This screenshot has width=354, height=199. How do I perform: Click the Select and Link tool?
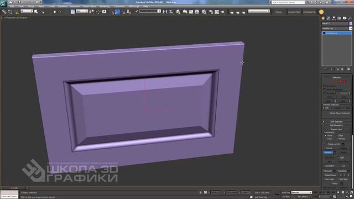4,12
